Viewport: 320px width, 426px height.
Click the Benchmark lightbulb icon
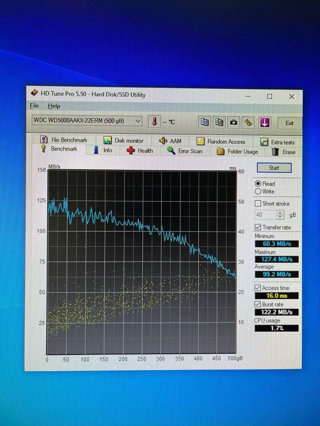point(43,148)
